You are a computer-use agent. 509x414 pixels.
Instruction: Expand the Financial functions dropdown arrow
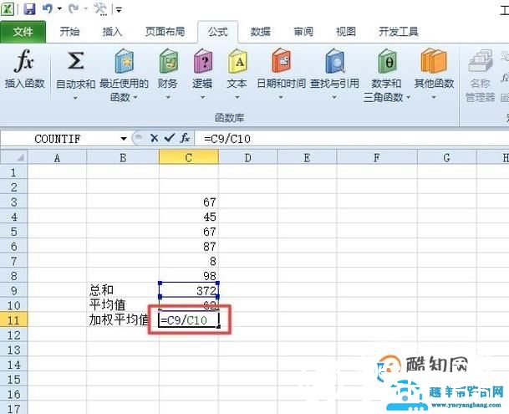pos(168,97)
